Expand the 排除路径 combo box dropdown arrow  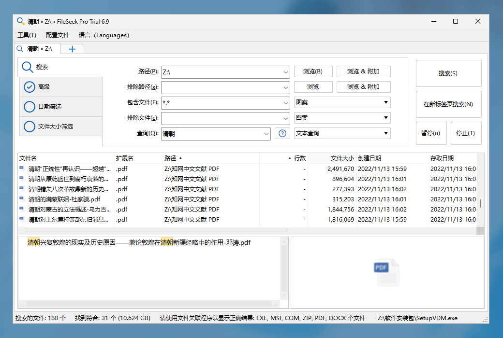click(x=285, y=87)
